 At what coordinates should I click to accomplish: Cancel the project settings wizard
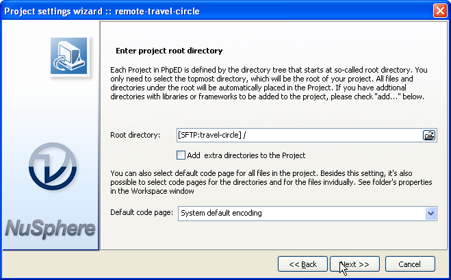[410, 264]
